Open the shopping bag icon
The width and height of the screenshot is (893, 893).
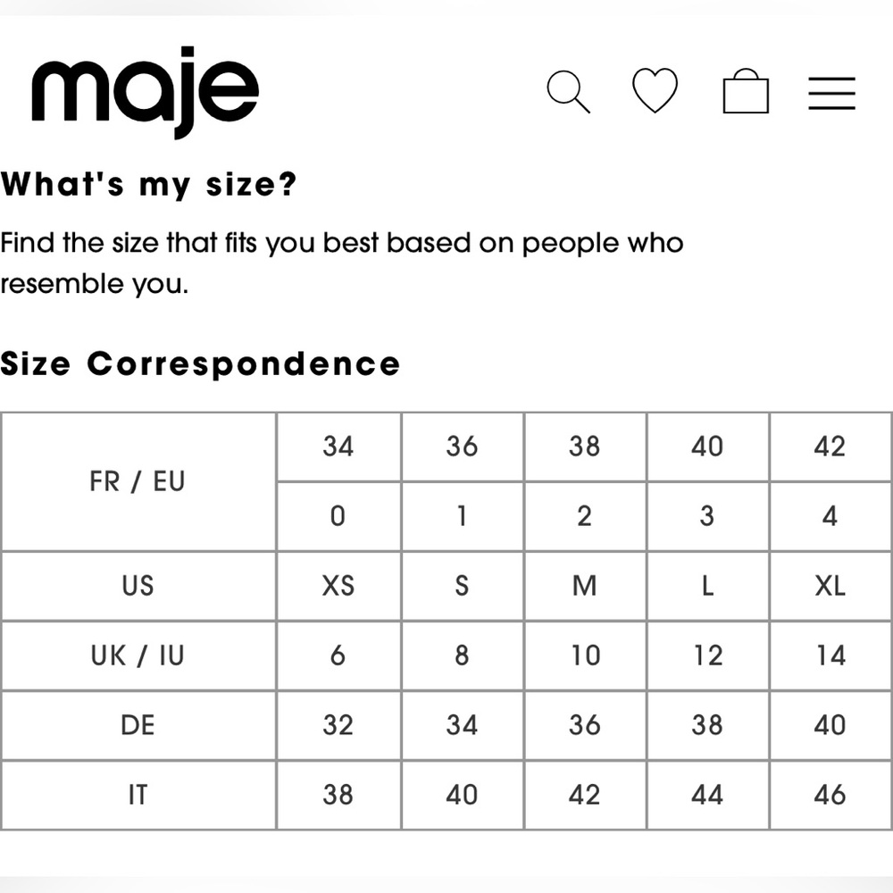(x=746, y=93)
